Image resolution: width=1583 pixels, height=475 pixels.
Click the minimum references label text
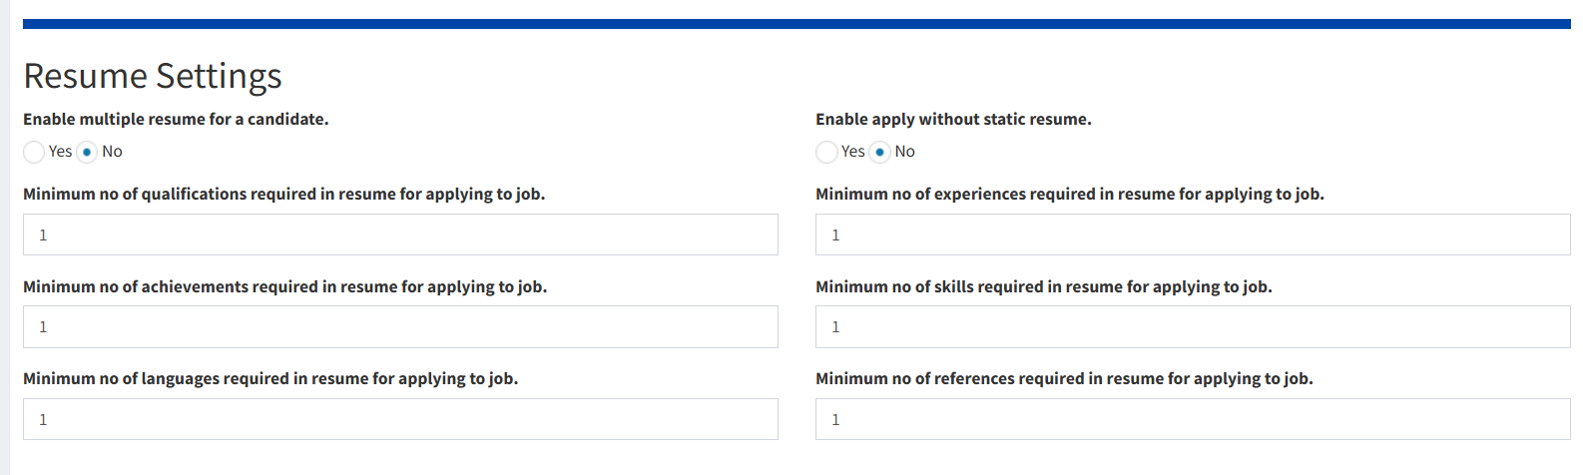1064,378
